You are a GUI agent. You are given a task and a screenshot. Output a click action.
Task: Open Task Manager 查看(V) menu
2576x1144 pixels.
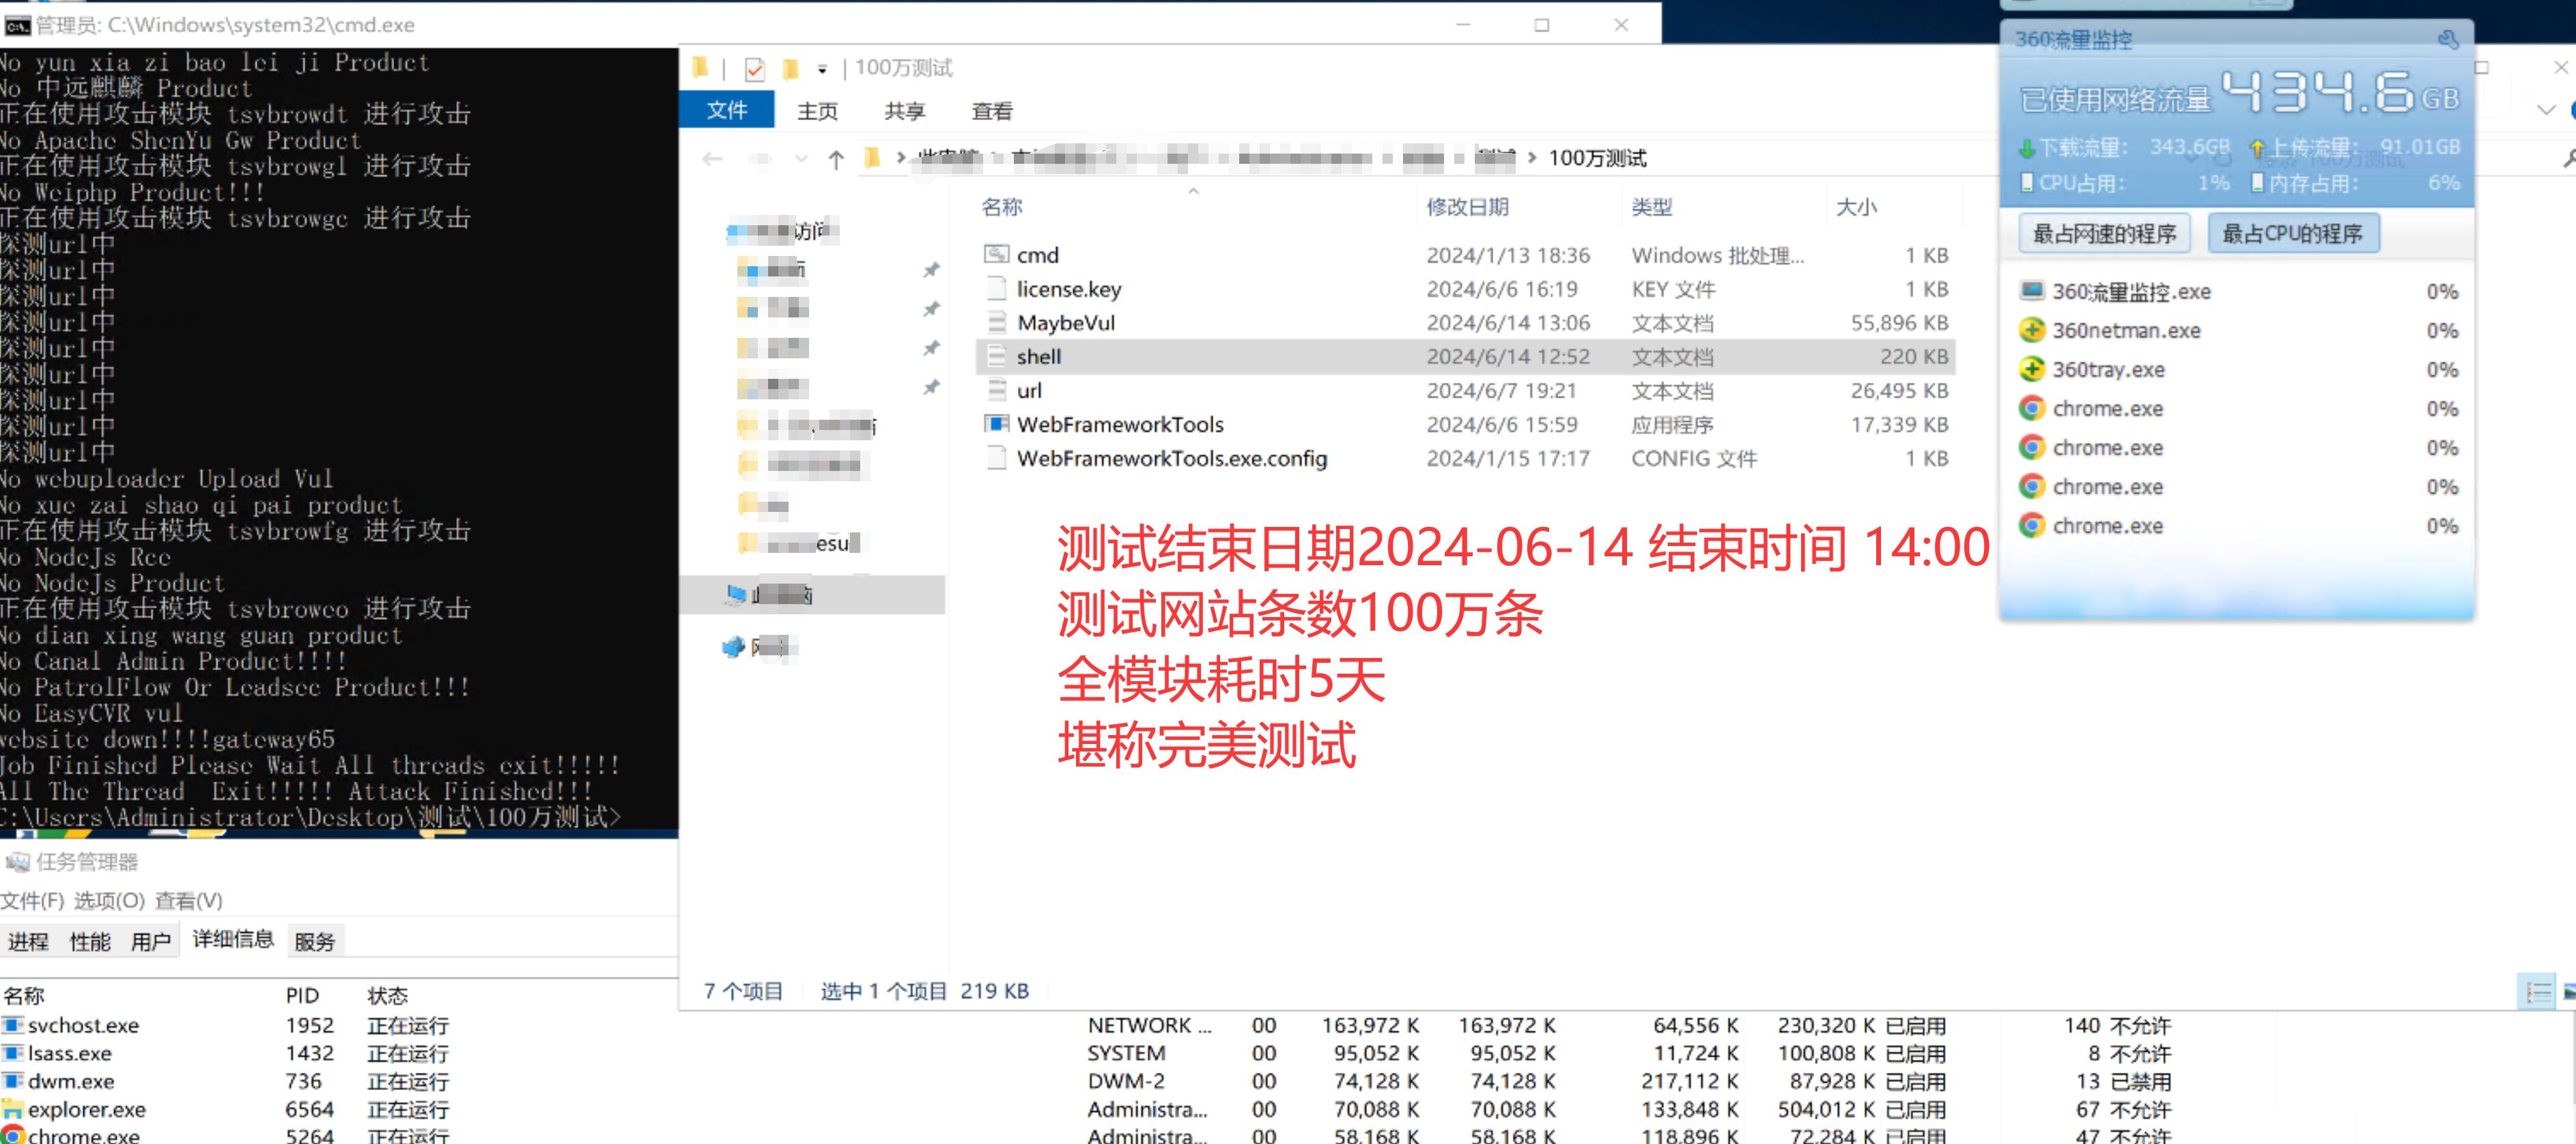pyautogui.click(x=188, y=900)
